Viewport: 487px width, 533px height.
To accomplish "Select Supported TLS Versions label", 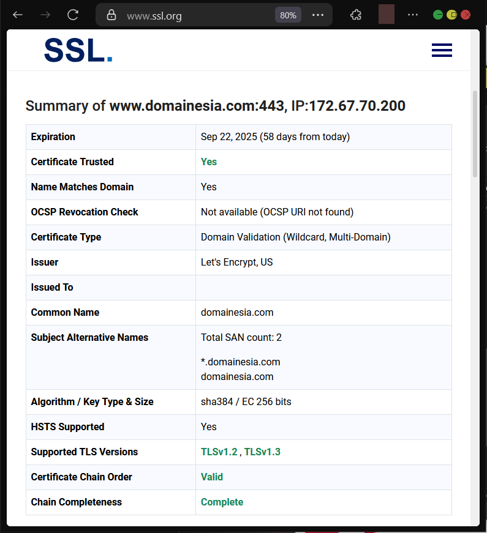I will tap(85, 452).
